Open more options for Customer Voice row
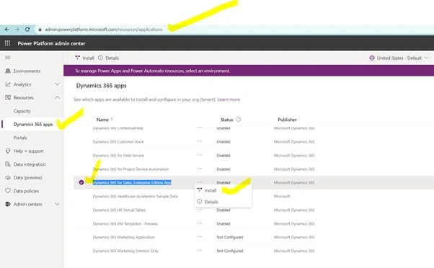The width and height of the screenshot is (434, 268). (200, 141)
